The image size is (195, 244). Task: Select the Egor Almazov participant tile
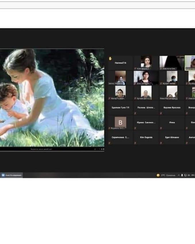(x=172, y=138)
